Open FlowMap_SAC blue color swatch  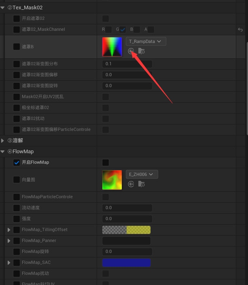[x=127, y=263]
